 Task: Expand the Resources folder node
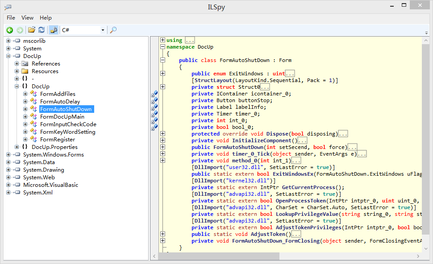(17, 71)
